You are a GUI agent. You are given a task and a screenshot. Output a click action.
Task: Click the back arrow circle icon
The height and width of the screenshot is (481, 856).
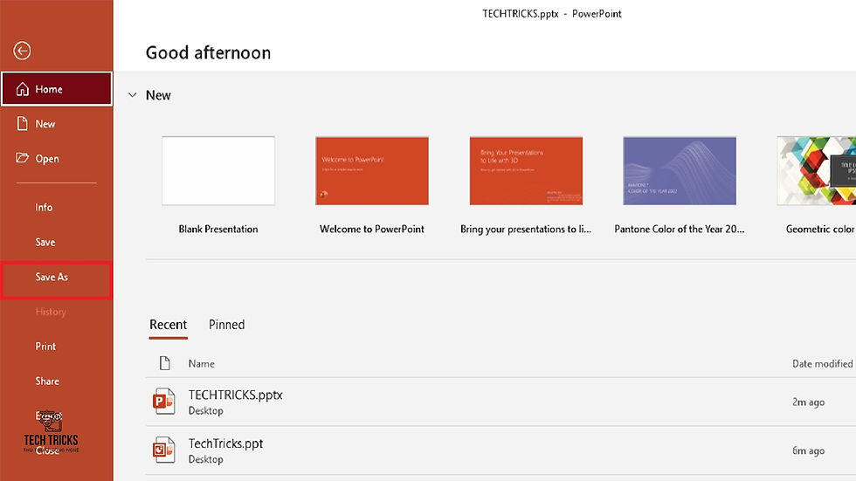(x=22, y=51)
